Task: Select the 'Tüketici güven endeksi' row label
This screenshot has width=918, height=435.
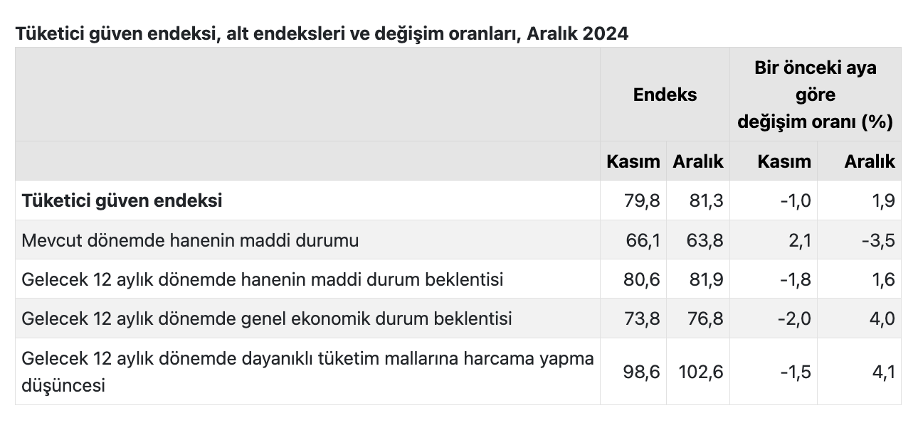Action: pos(122,200)
